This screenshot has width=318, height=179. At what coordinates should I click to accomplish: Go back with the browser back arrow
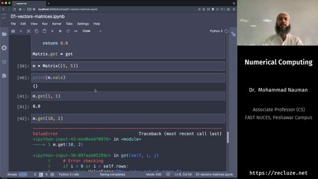(x=3, y=9)
